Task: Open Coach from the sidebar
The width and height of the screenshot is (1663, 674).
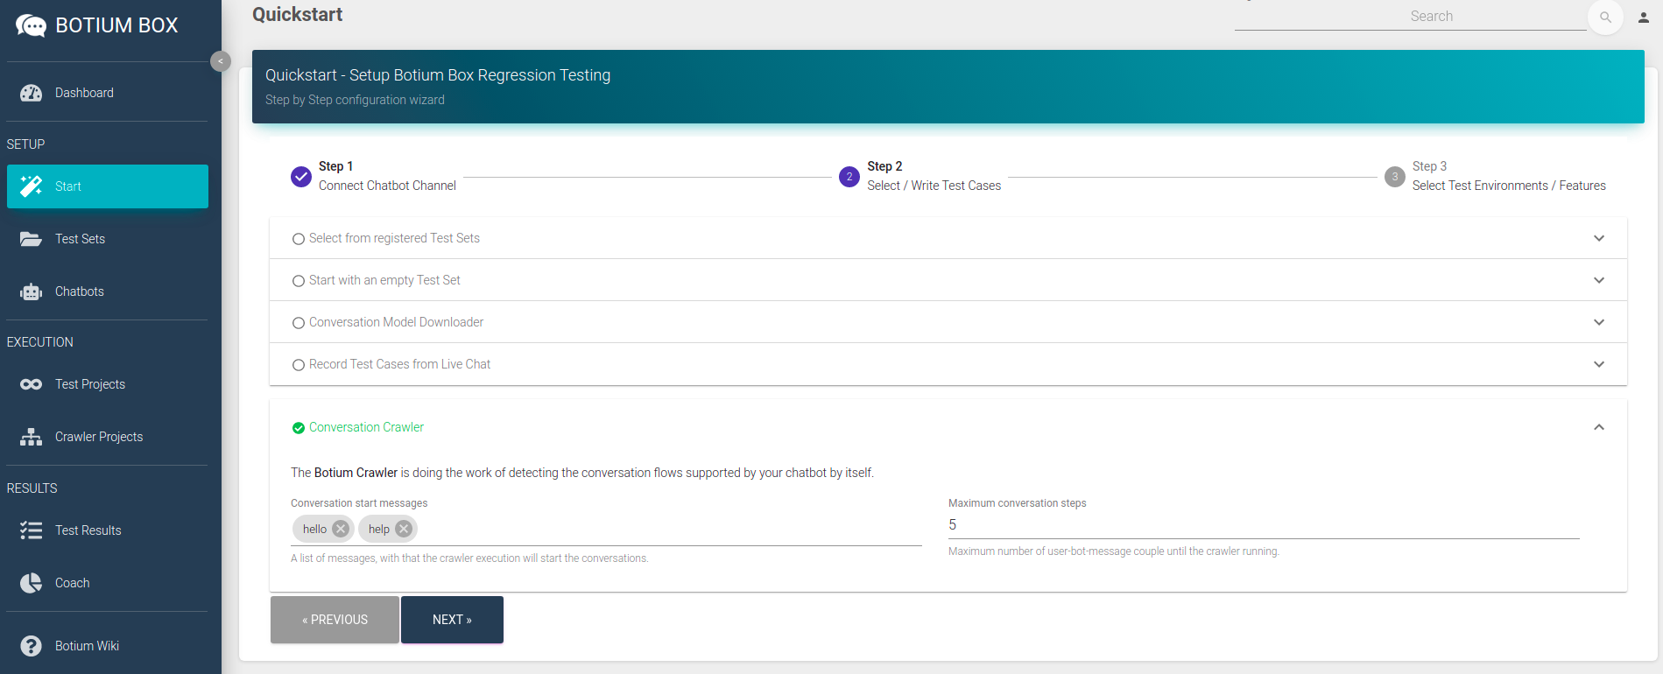Action: click(x=108, y=583)
